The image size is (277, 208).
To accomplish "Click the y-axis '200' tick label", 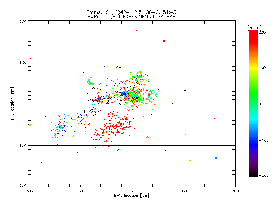I will point(23,22).
